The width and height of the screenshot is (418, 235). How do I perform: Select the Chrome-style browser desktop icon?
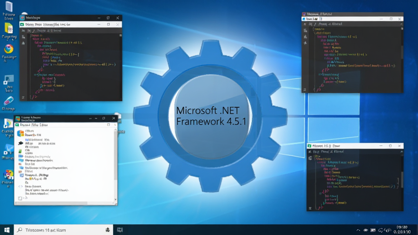click(x=9, y=49)
